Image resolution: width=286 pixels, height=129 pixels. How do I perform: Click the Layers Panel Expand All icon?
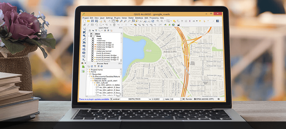pos(105,31)
